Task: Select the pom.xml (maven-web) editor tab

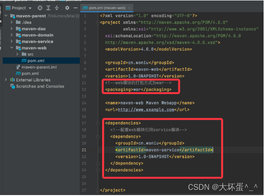Action: click(x=107, y=8)
